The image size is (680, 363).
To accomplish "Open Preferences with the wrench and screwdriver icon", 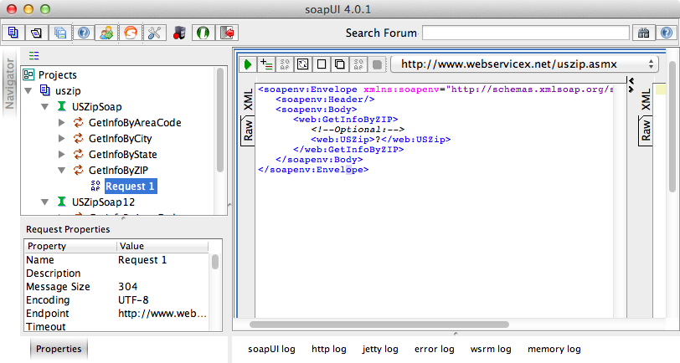I will click(x=154, y=33).
